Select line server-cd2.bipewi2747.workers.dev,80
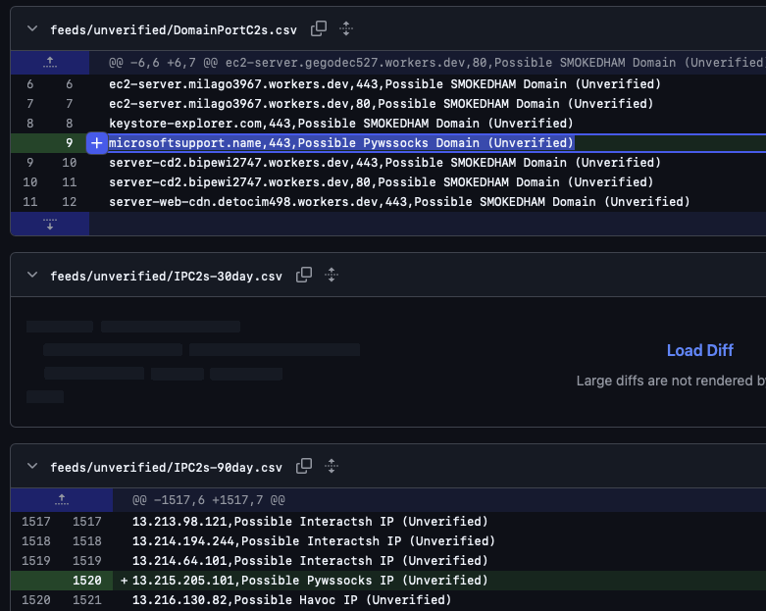766x611 pixels. 382,182
